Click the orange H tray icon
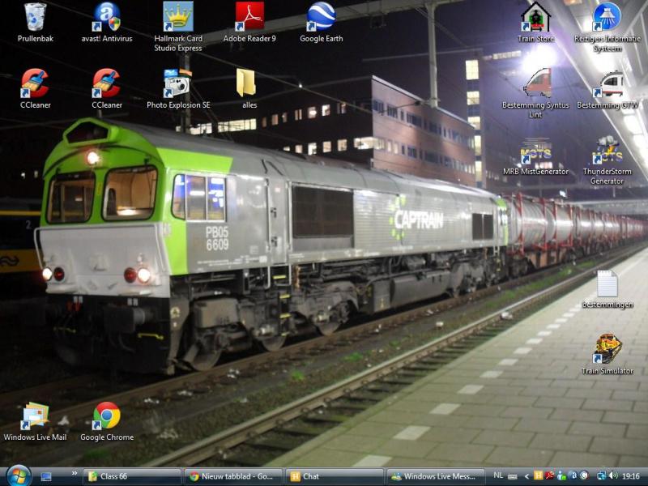The height and width of the screenshot is (486, 648). [x=538, y=475]
